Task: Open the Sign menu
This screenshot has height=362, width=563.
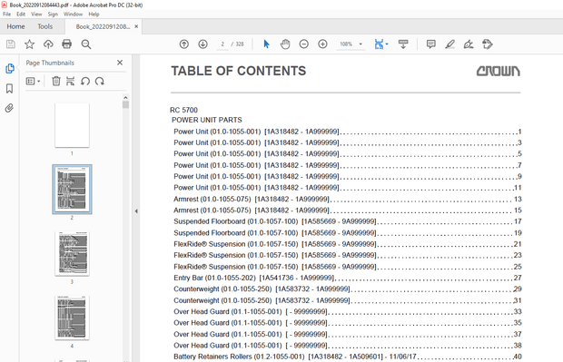Action: point(53,15)
